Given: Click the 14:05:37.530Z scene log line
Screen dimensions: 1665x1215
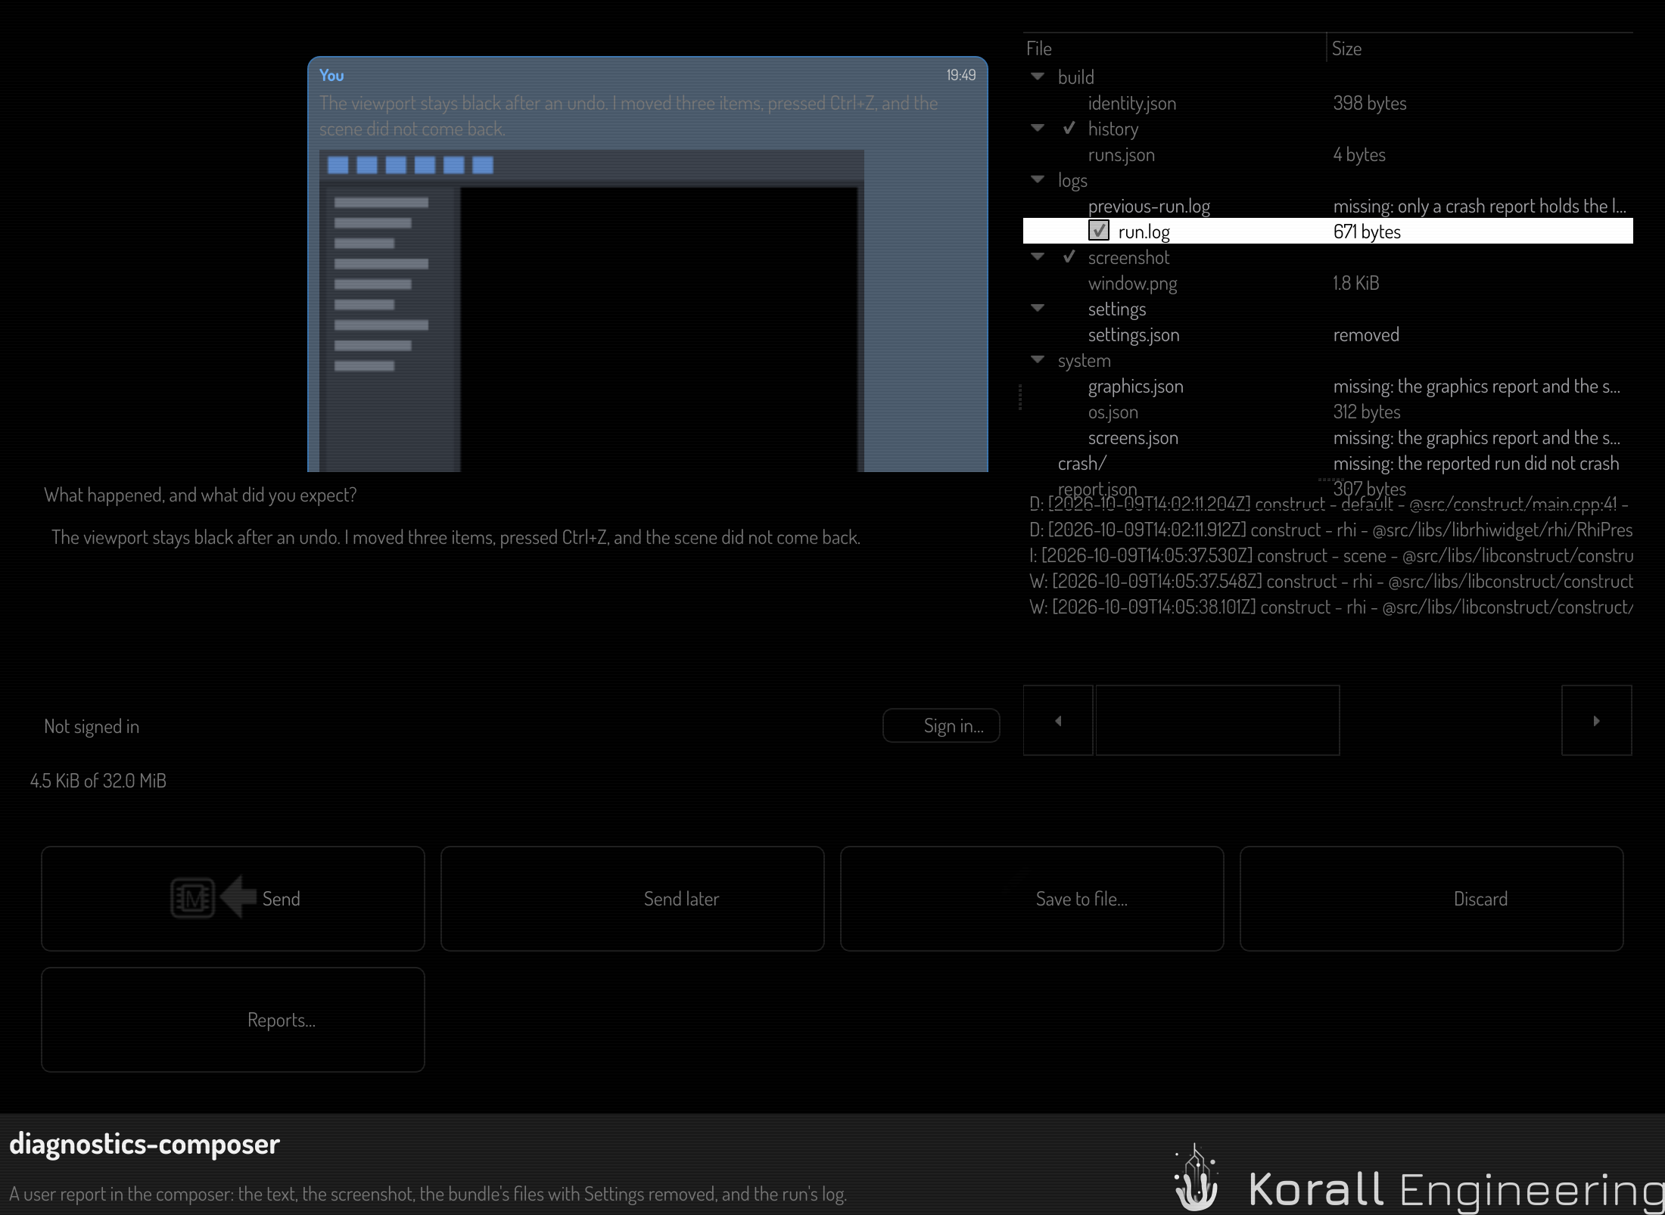Looking at the screenshot, I should [1331, 555].
